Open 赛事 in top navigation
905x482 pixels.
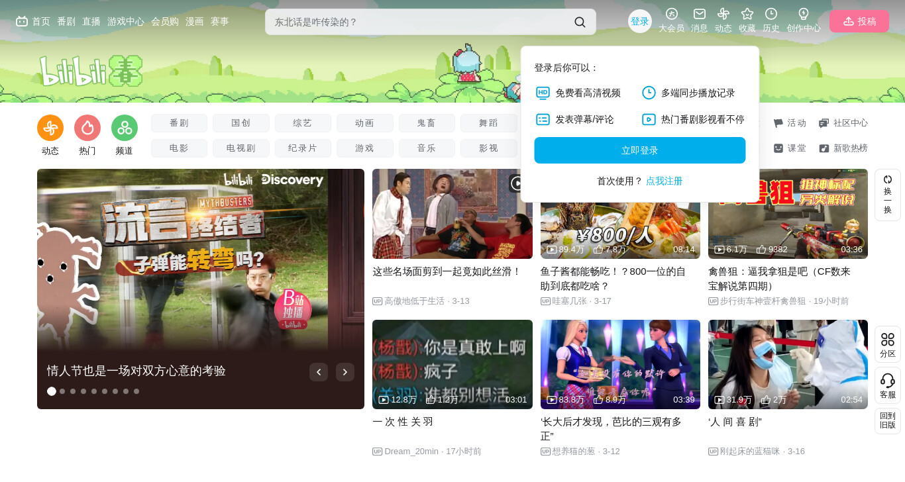coord(220,21)
